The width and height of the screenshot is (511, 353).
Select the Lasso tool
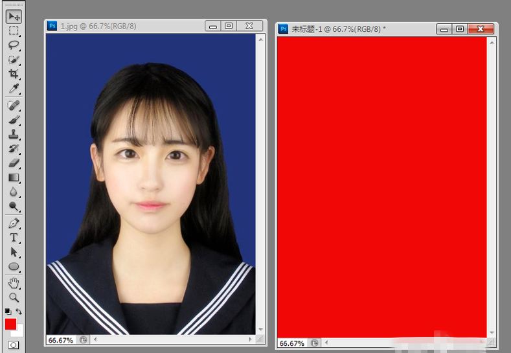pyautogui.click(x=14, y=45)
